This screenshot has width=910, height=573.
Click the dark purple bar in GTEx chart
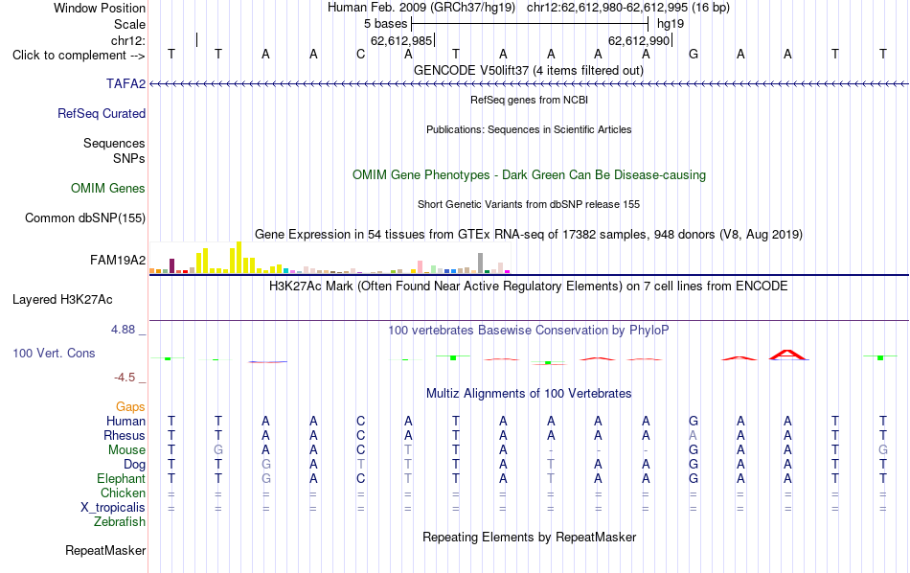coord(171,265)
